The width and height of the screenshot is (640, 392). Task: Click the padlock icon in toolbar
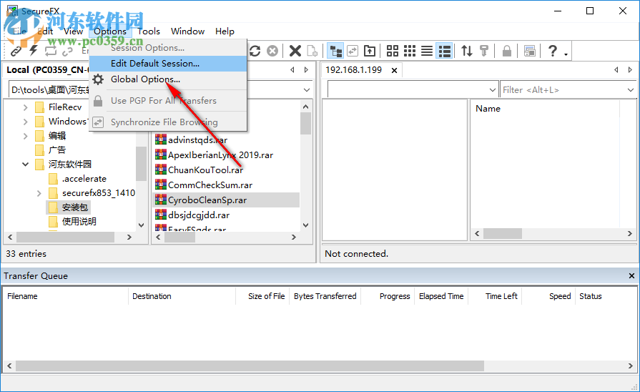pyautogui.click(x=506, y=51)
